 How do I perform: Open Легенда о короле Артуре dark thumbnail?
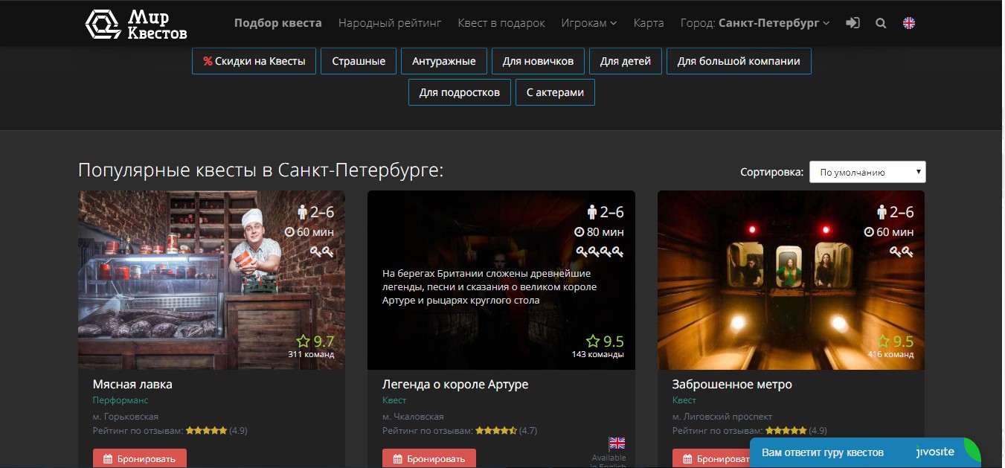click(501, 280)
